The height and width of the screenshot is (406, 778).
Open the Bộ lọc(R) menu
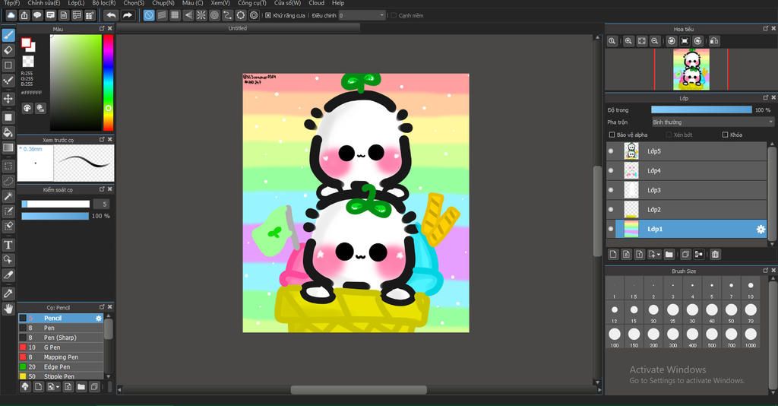tap(103, 3)
